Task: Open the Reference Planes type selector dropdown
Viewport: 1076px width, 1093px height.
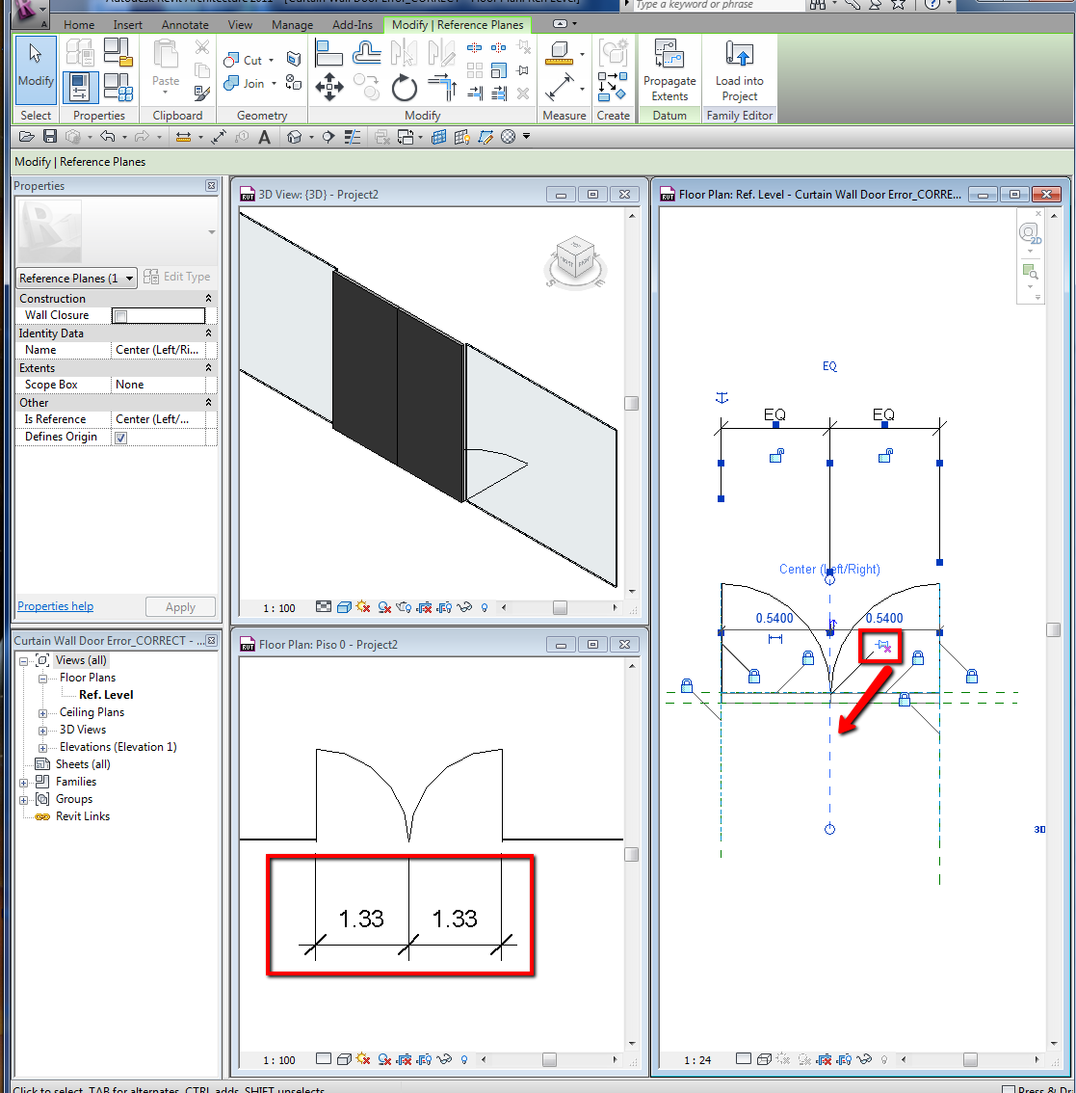Action: [77, 279]
